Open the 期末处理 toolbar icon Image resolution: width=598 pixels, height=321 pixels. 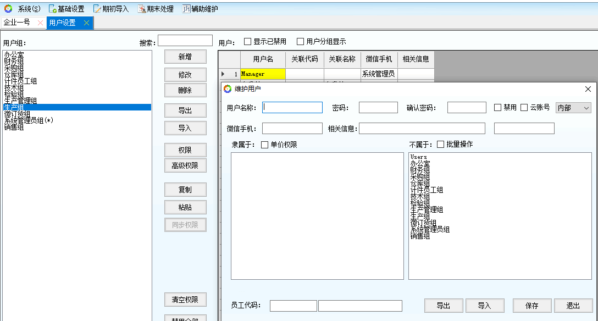click(142, 9)
